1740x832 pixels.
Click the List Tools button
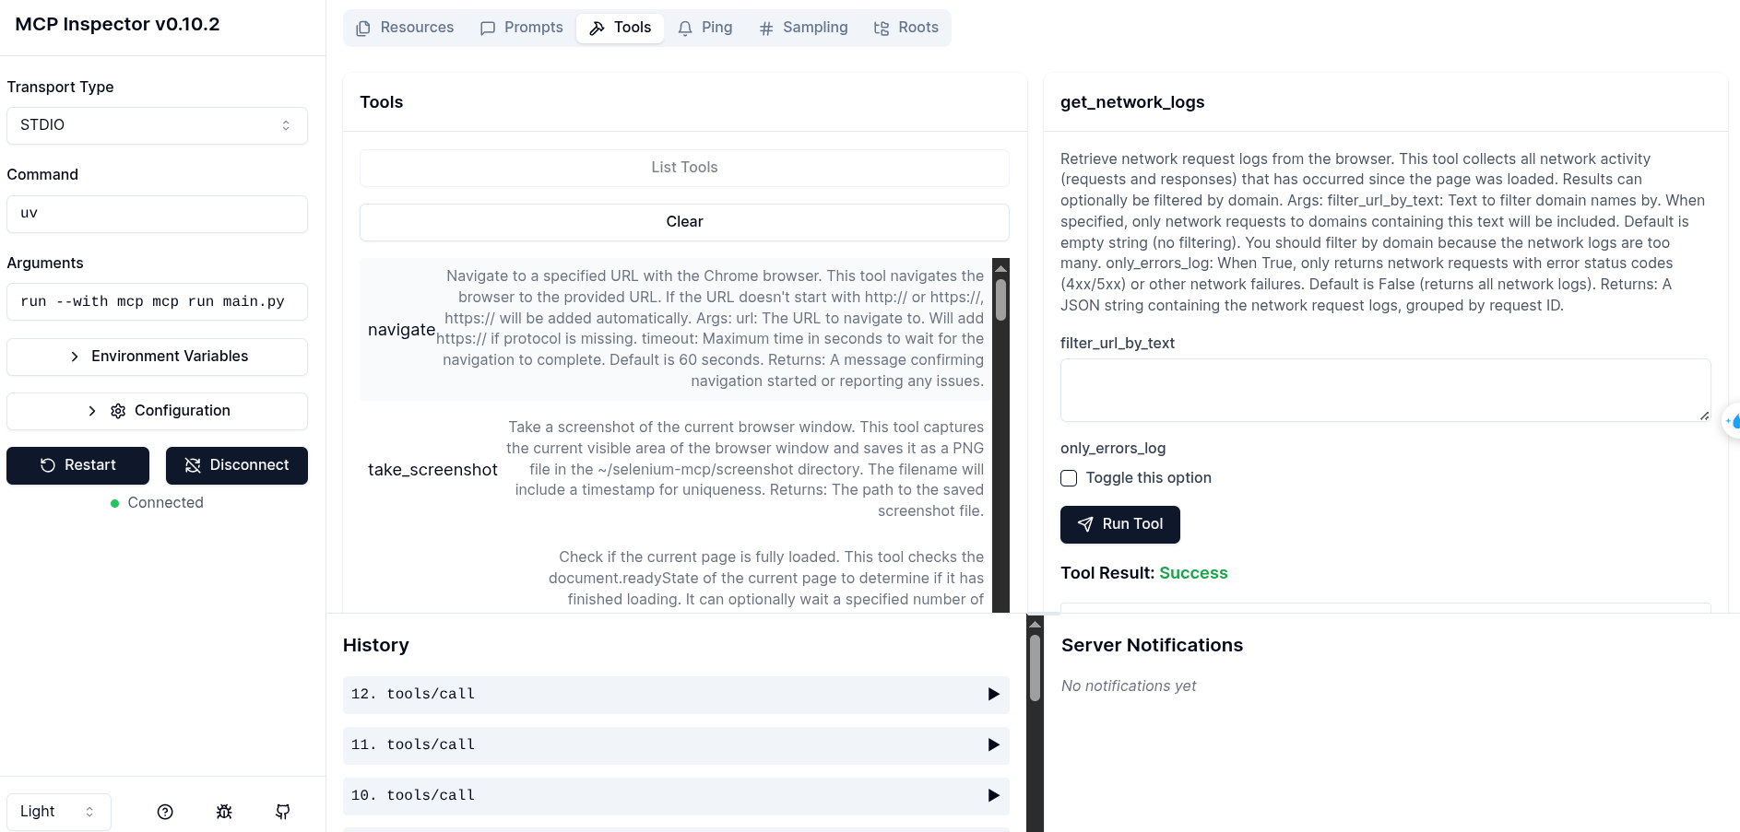pos(684,168)
